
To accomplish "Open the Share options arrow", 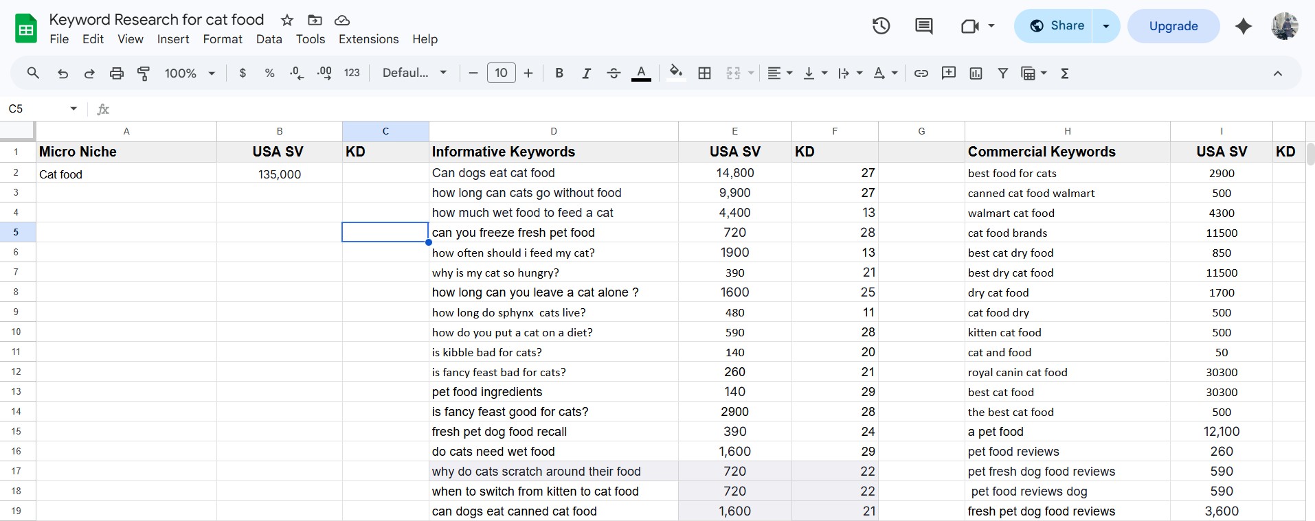I will coord(1106,26).
